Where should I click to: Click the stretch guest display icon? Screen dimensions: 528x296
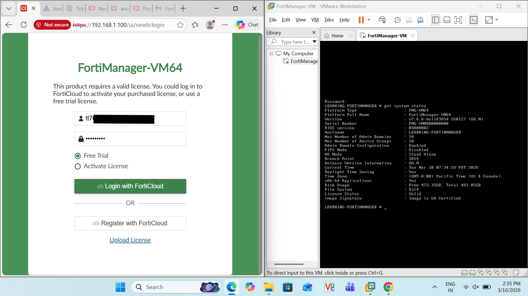(489, 20)
